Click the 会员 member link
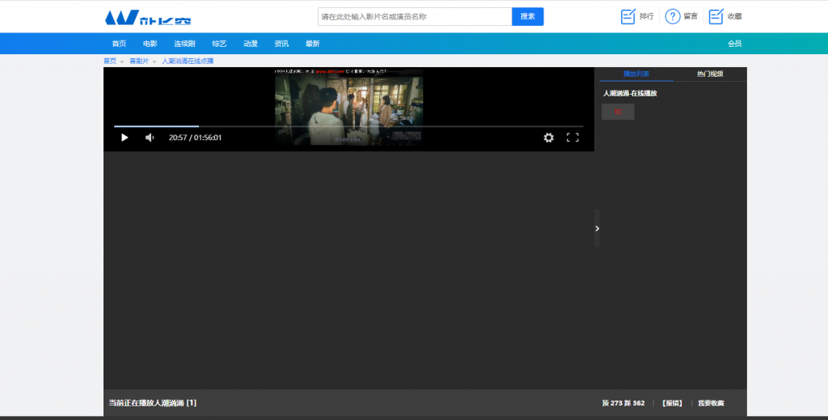This screenshot has height=420, width=828. point(734,44)
